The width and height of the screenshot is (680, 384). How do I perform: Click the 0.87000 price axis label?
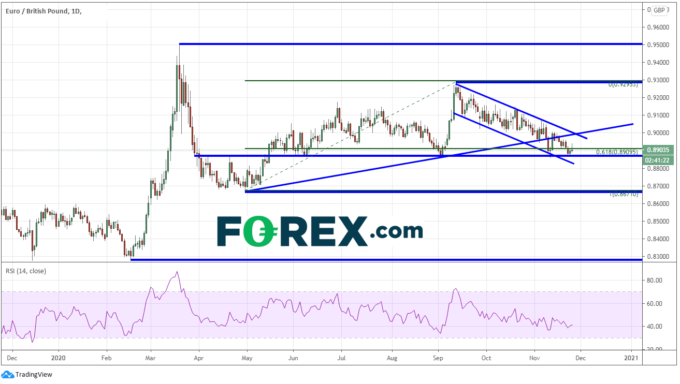659,186
